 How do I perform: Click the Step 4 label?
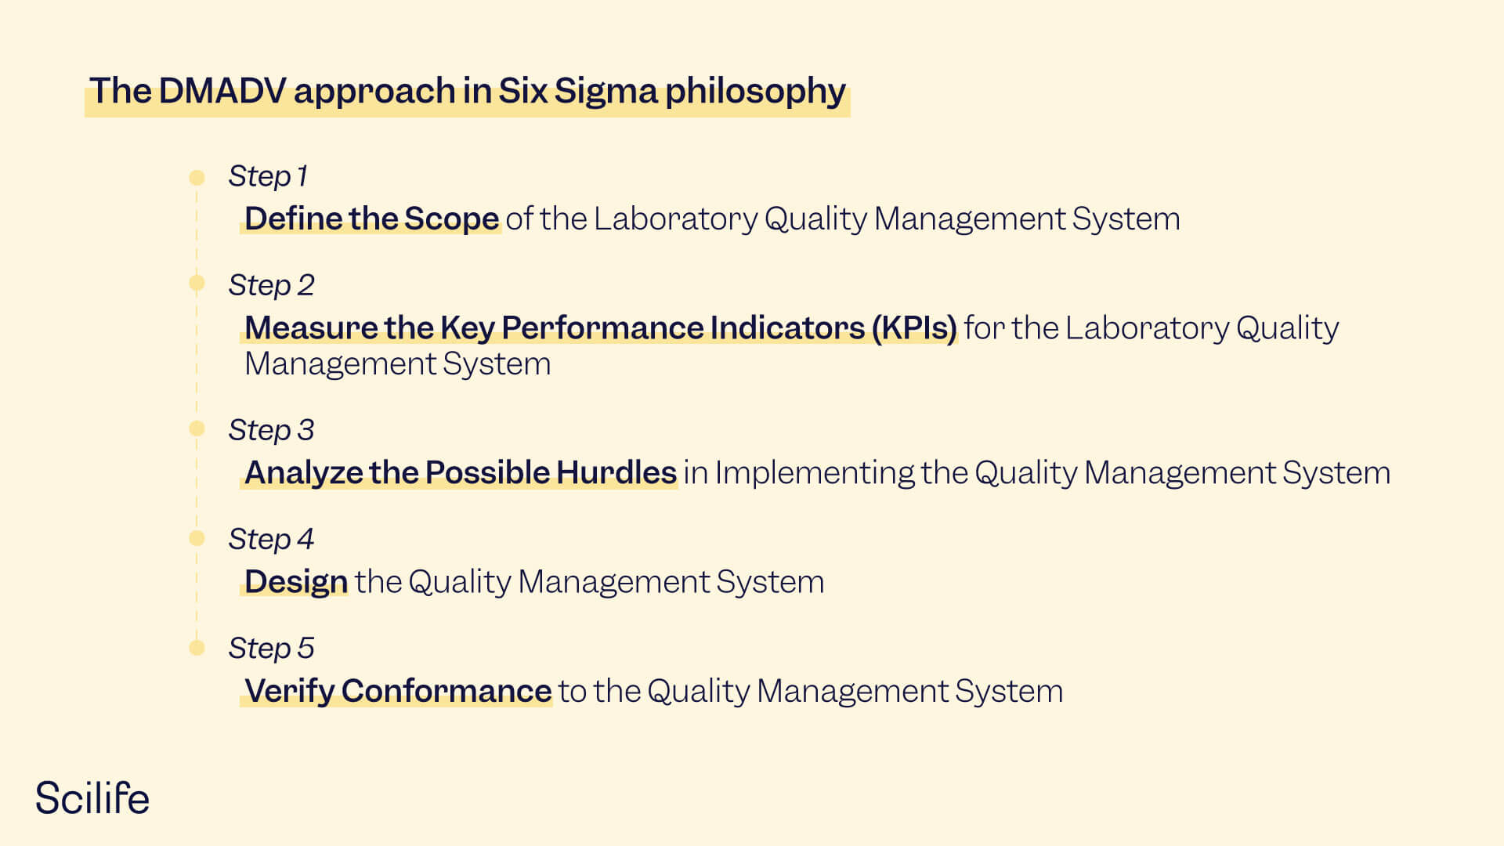pyautogui.click(x=271, y=539)
